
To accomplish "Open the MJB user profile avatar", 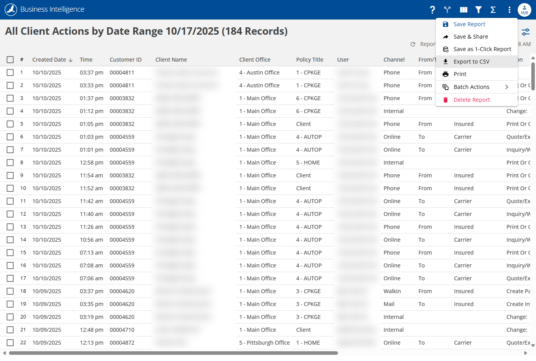I will point(524,10).
